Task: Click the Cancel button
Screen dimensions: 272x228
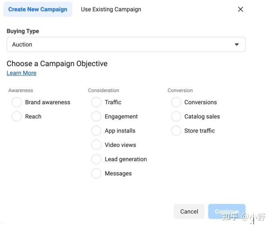Action: click(189, 212)
